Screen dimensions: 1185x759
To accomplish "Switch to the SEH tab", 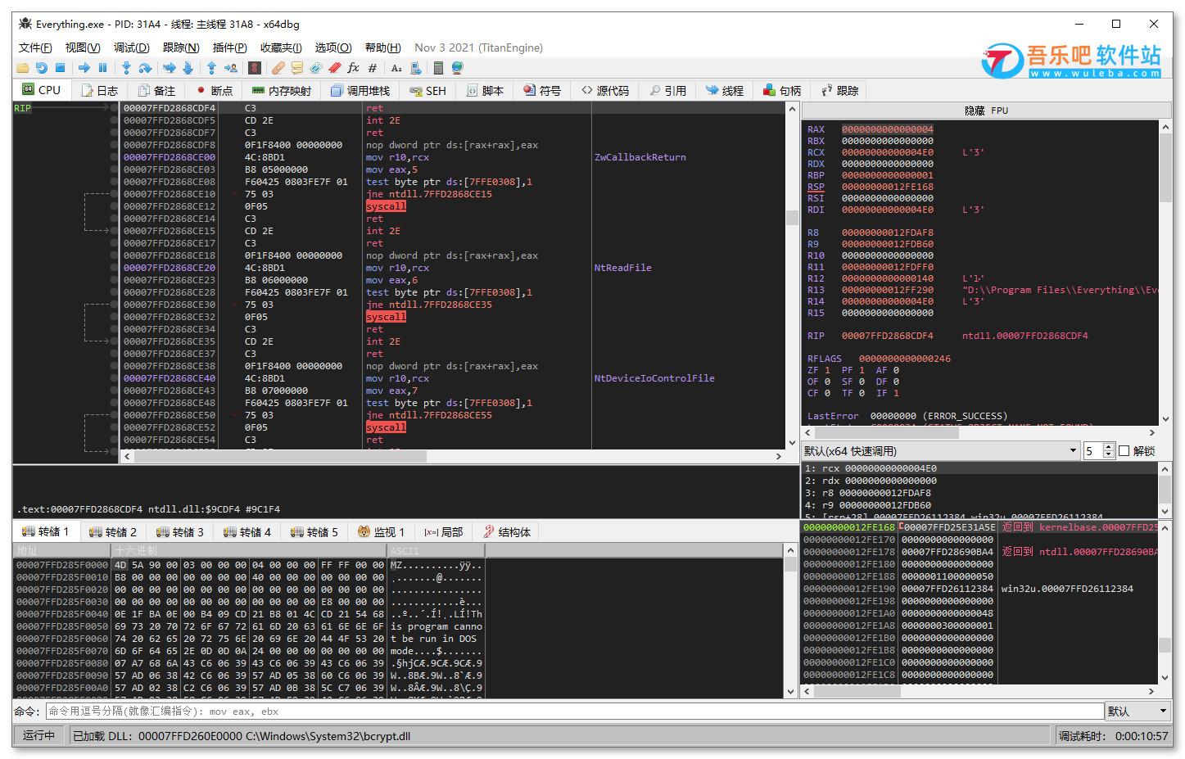I will tap(428, 91).
